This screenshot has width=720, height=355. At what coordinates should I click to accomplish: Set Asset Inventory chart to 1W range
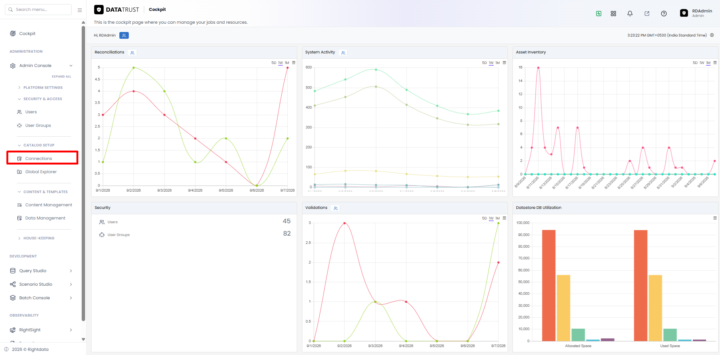pos(702,63)
